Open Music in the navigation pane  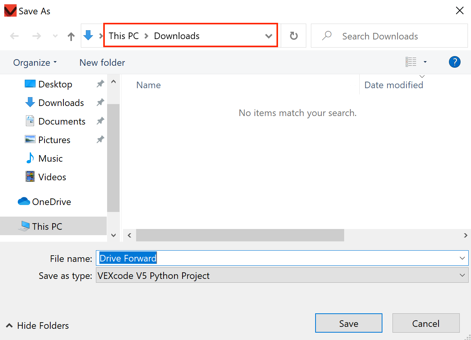[50, 158]
